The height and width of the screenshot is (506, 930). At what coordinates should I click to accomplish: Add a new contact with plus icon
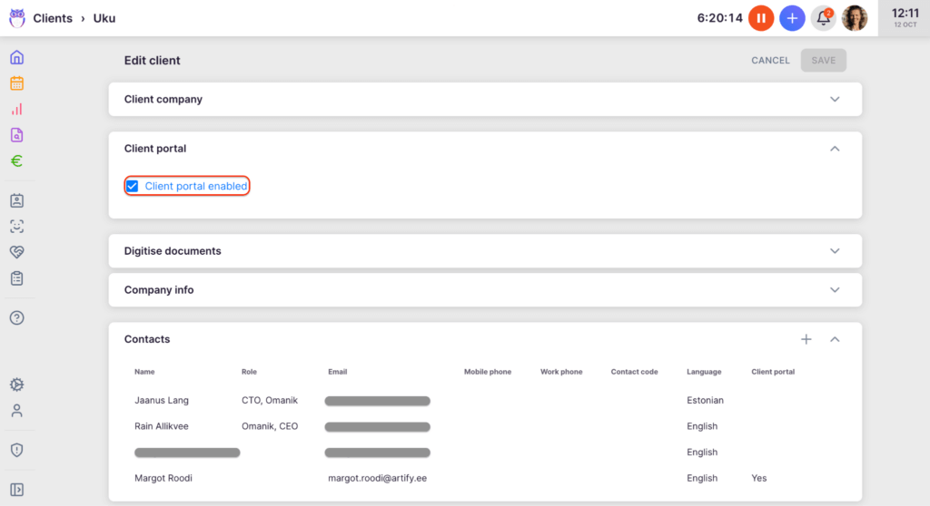point(806,339)
